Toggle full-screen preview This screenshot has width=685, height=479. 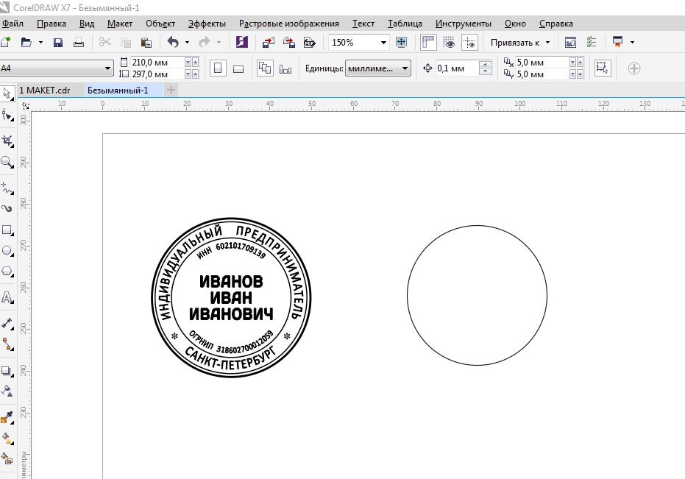[401, 43]
